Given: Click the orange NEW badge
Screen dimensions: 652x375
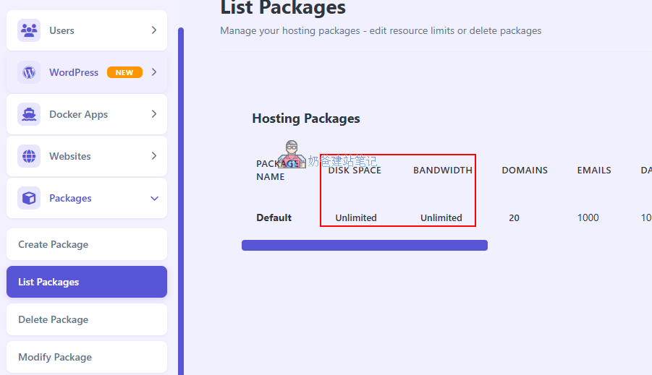Looking at the screenshot, I should point(124,72).
